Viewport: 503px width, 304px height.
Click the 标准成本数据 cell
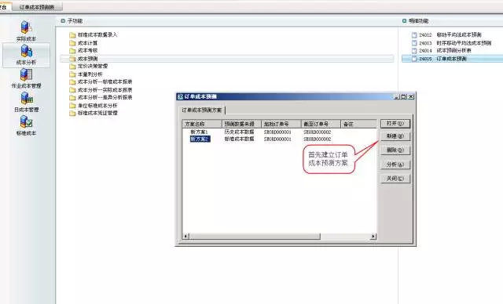coord(239,139)
